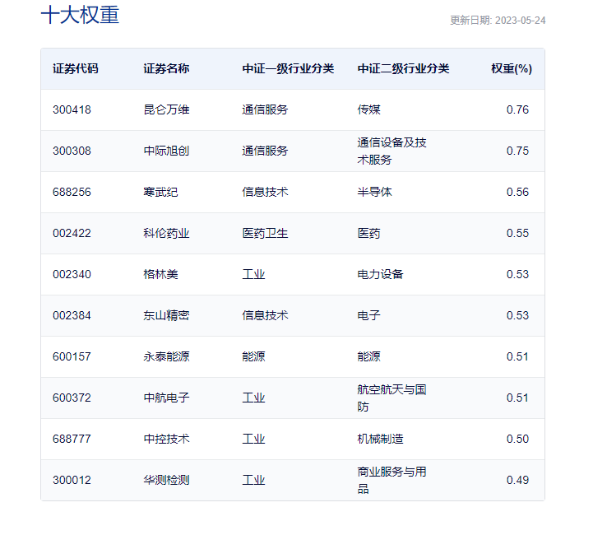Click the 商业服务与用品 cell

(391, 481)
